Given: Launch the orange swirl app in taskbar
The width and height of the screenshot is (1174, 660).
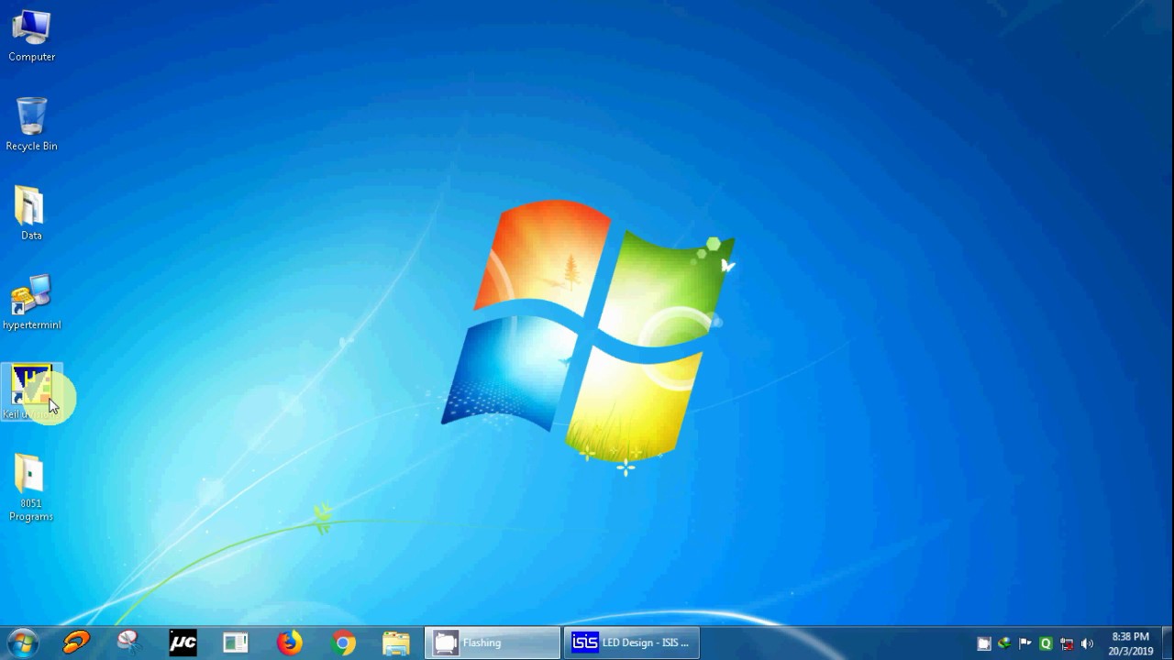Looking at the screenshot, I should coord(76,643).
